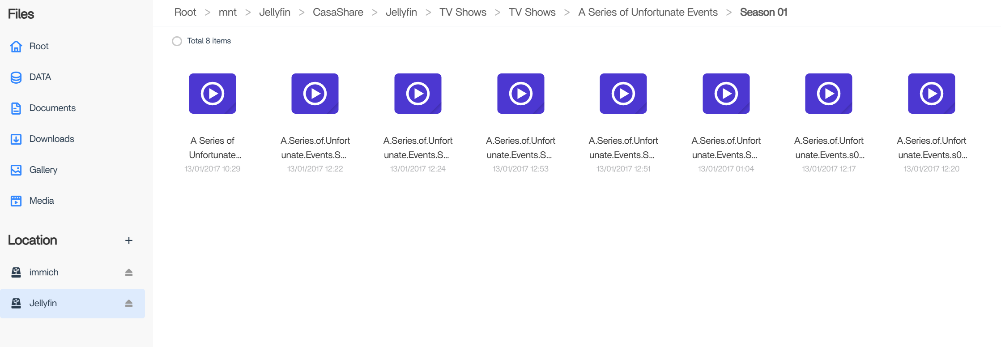
Task: Navigate to CasaShare in the breadcrumb
Action: click(338, 13)
